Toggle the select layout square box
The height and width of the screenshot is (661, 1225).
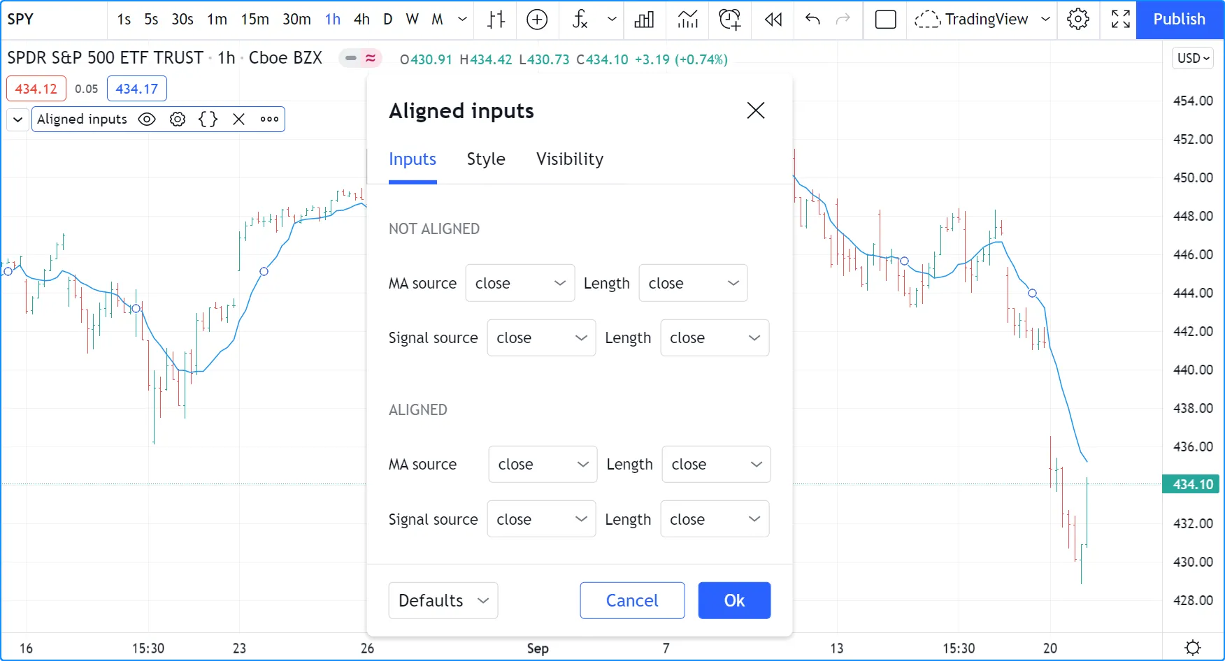coord(885,20)
